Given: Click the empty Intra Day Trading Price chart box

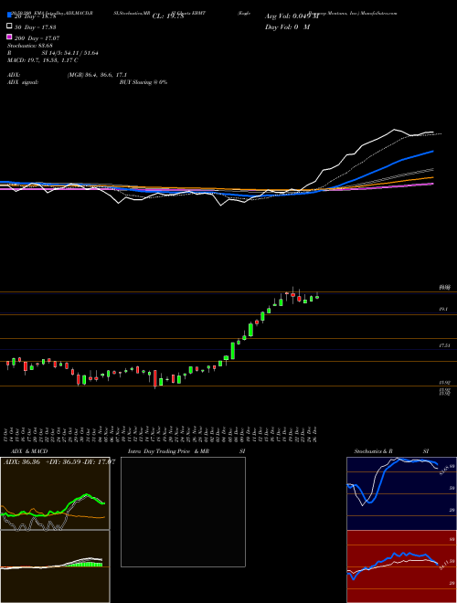Looking at the screenshot, I should click(x=183, y=512).
